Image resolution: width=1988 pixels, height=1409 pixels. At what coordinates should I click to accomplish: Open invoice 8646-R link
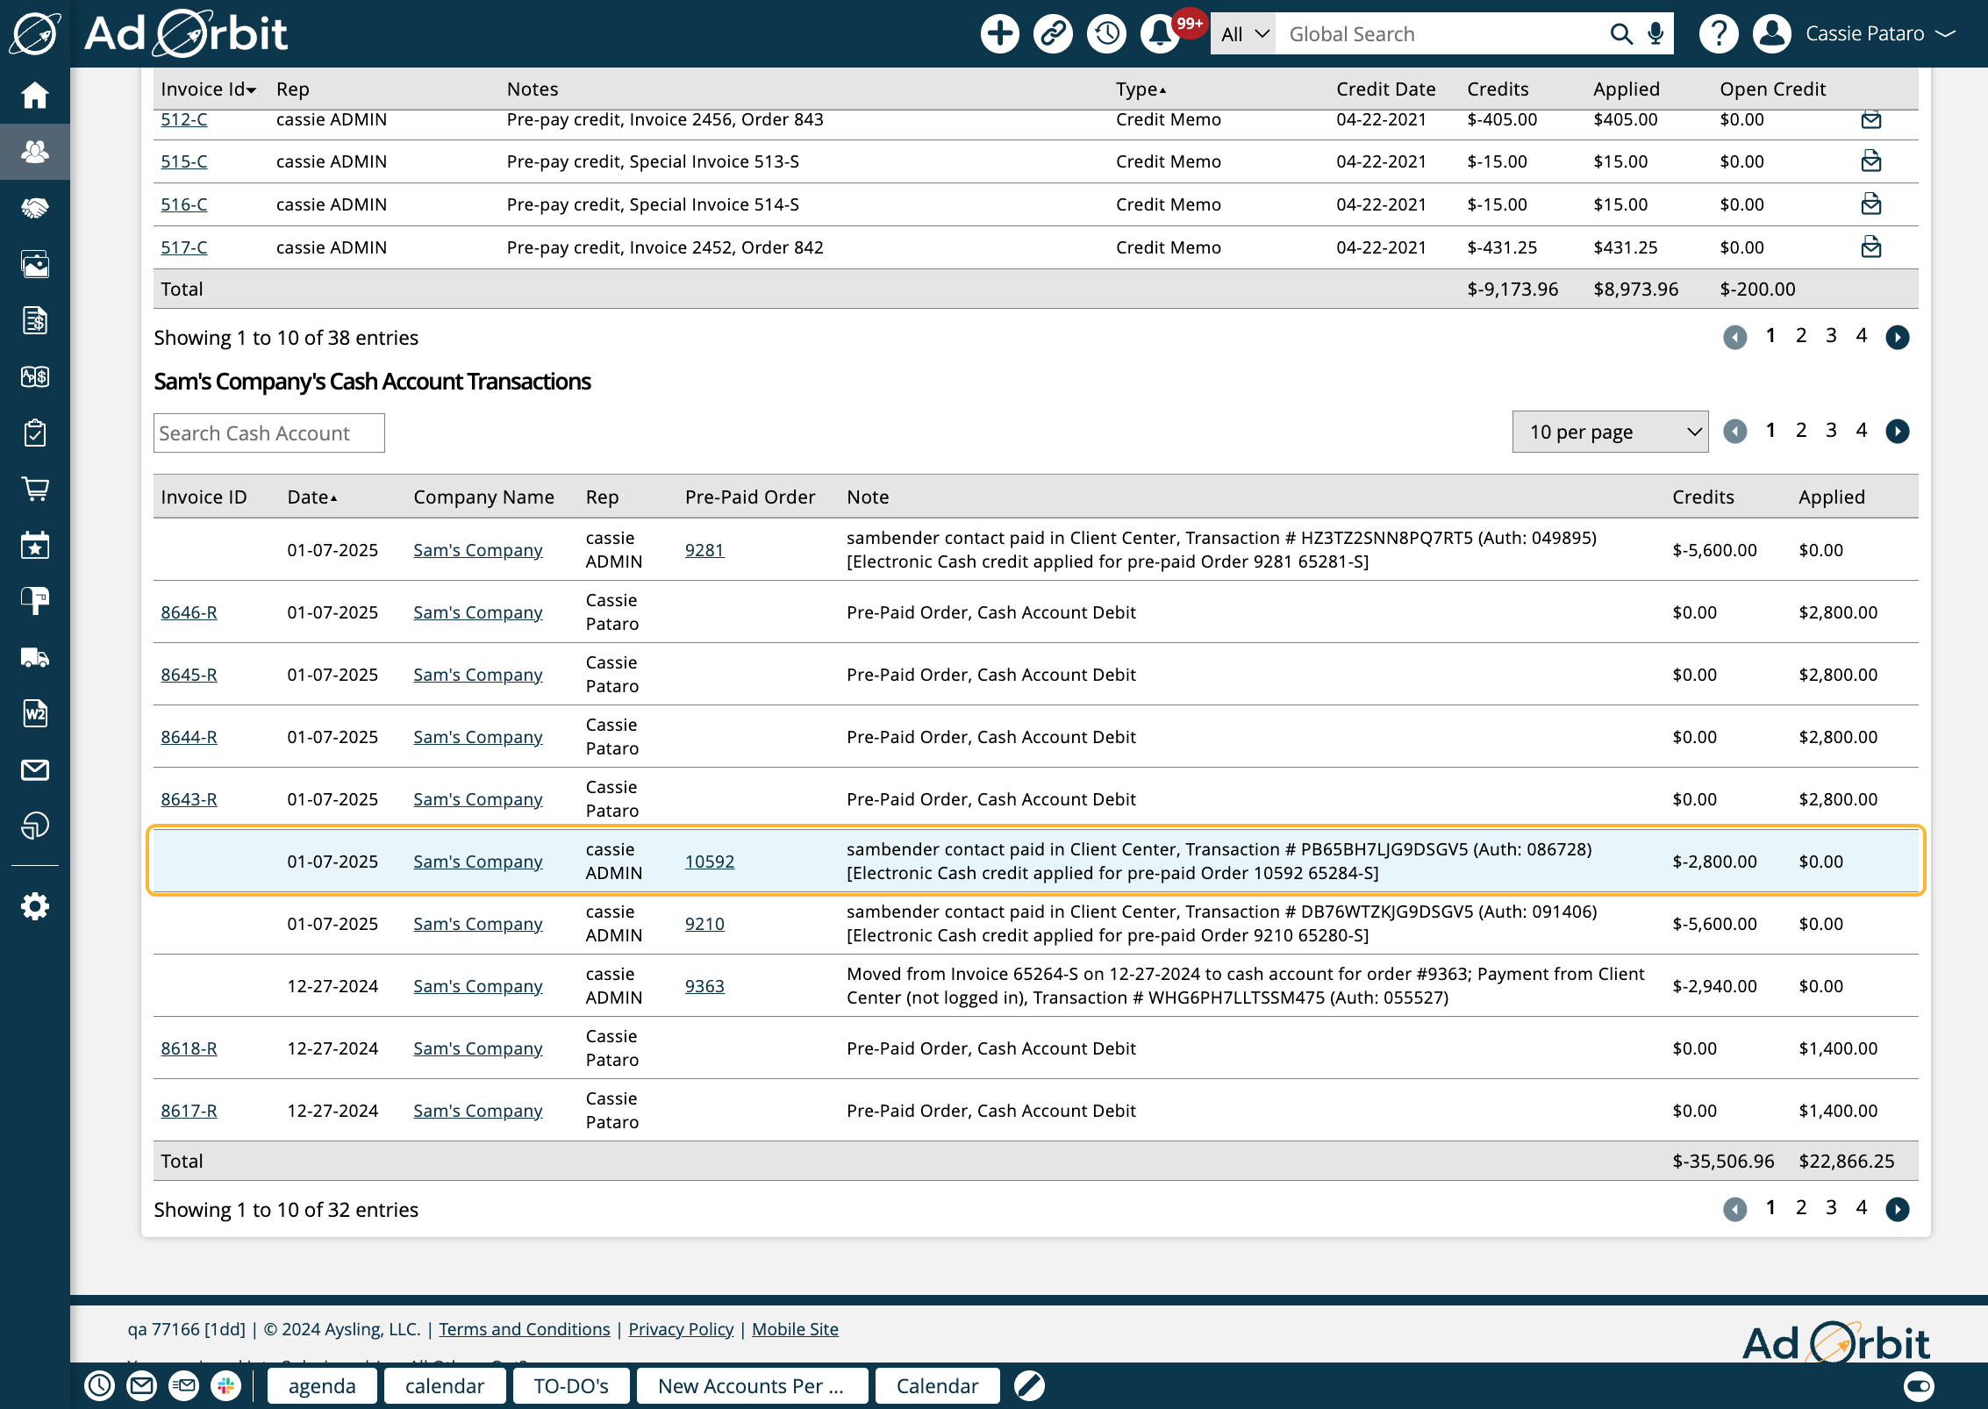point(189,612)
